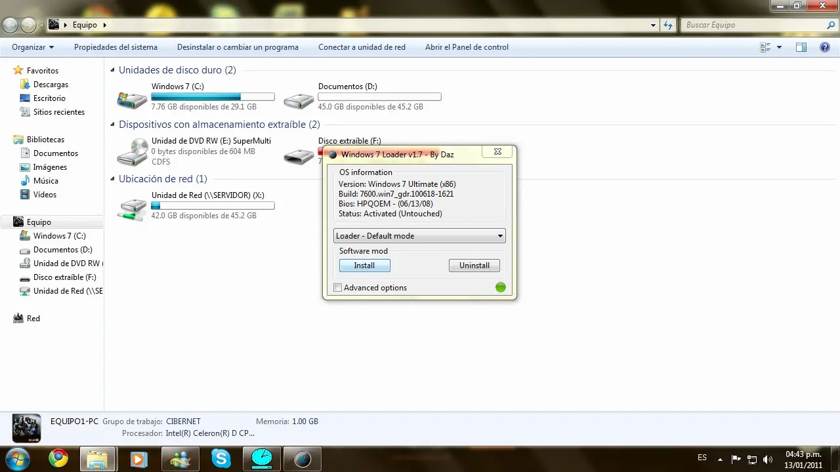Open the Organizar menu
The width and height of the screenshot is (840, 472).
tap(32, 47)
